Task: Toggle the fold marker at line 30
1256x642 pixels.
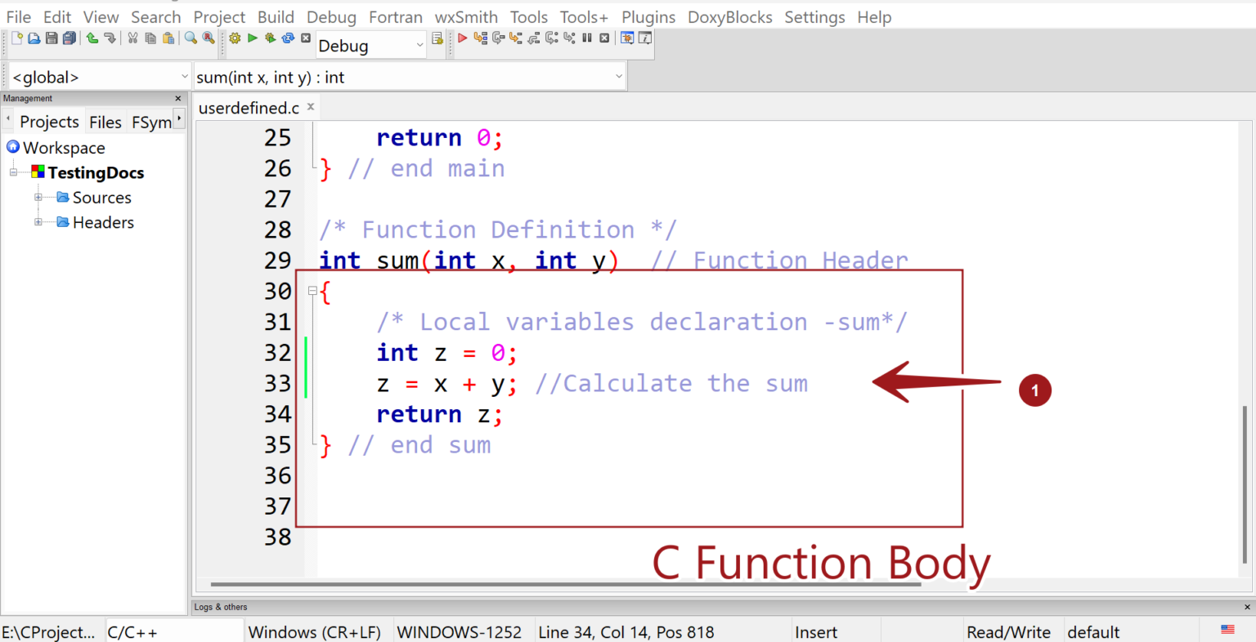Action: pos(312,291)
